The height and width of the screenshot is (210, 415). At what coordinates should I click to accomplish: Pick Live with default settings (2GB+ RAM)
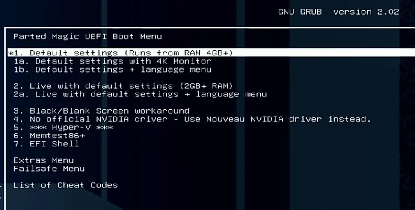(x=123, y=86)
